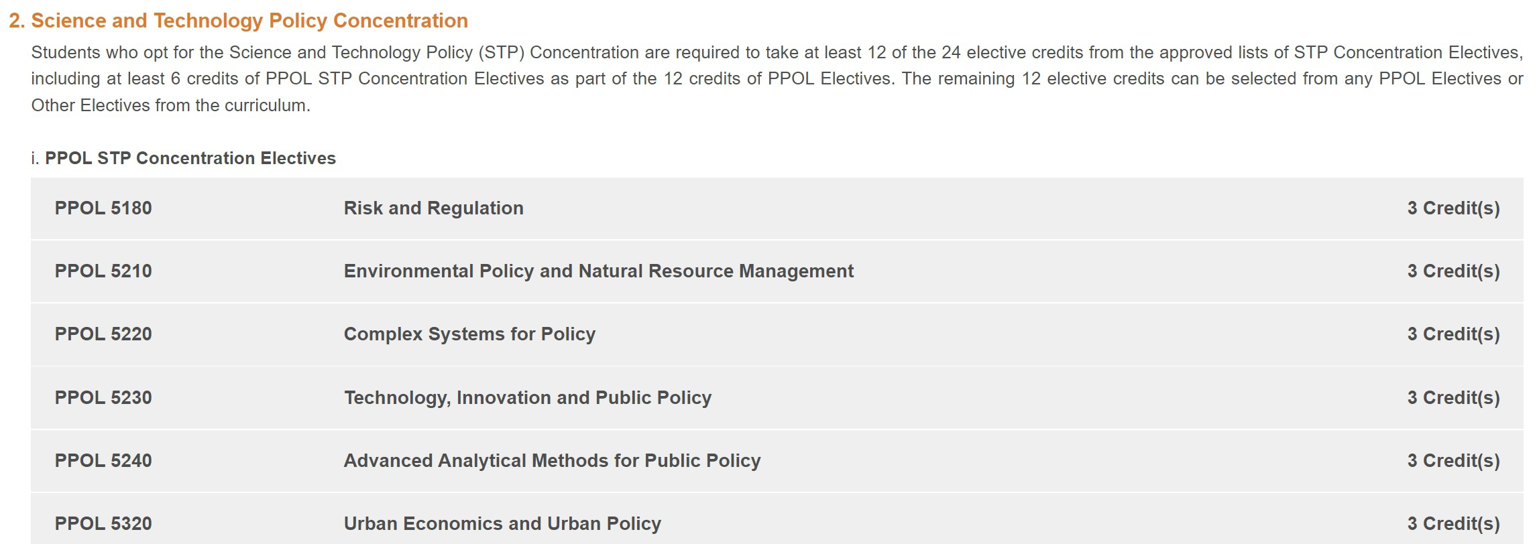Open Complex Systems for Policy course

(469, 334)
